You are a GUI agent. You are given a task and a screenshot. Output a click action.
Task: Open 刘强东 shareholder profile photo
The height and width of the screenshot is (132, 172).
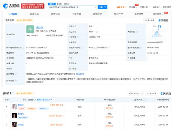tap(14, 116)
